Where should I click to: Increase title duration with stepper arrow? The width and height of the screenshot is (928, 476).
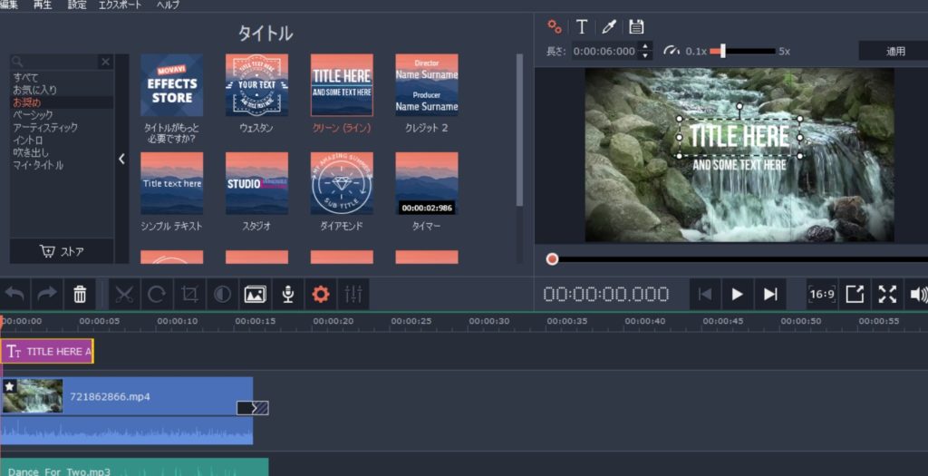click(x=645, y=47)
